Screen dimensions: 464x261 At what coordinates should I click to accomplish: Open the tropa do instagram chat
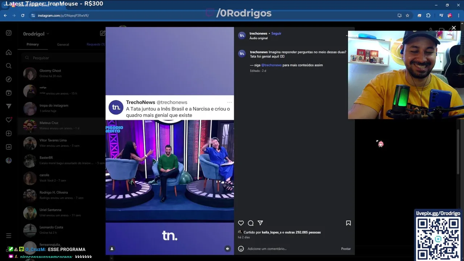click(62, 108)
